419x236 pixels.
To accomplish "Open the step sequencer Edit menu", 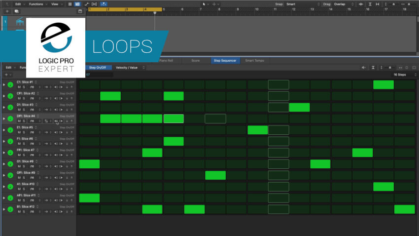I will (x=11, y=68).
